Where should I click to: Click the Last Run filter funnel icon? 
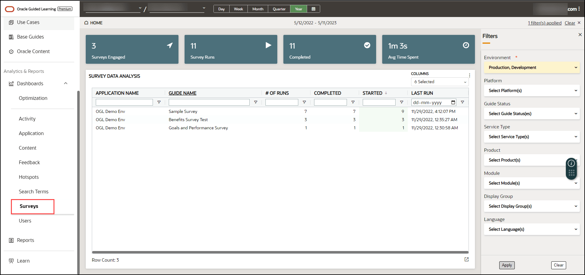[462, 102]
